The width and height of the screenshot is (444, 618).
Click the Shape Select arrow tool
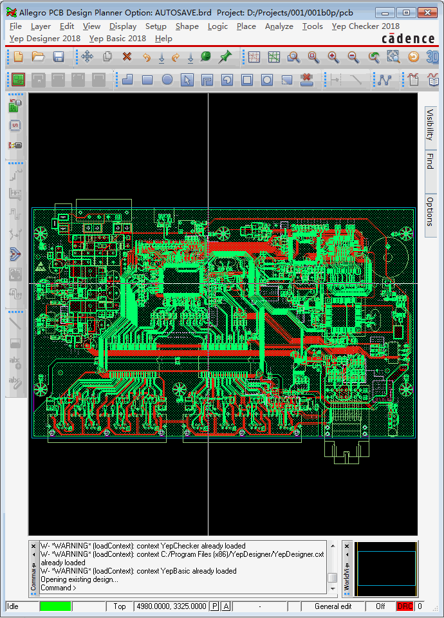tap(187, 80)
